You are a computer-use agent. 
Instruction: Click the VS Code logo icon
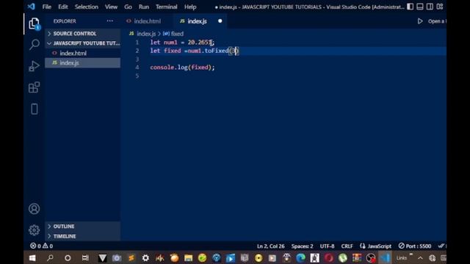31,7
